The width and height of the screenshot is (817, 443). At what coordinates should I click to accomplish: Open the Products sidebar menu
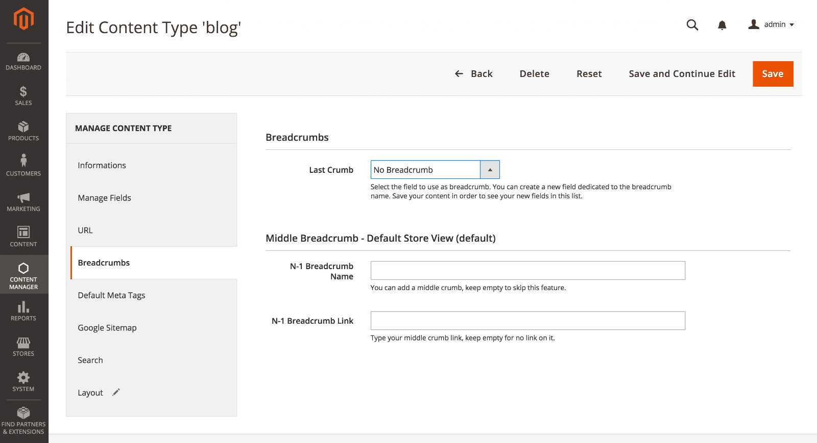[23, 131]
